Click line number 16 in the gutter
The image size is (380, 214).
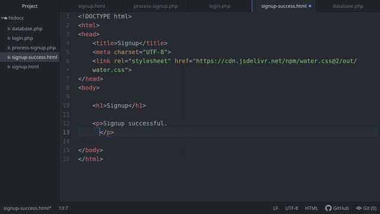click(66, 159)
